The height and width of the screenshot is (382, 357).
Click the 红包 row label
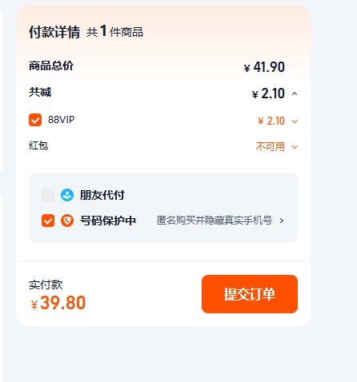click(x=38, y=145)
